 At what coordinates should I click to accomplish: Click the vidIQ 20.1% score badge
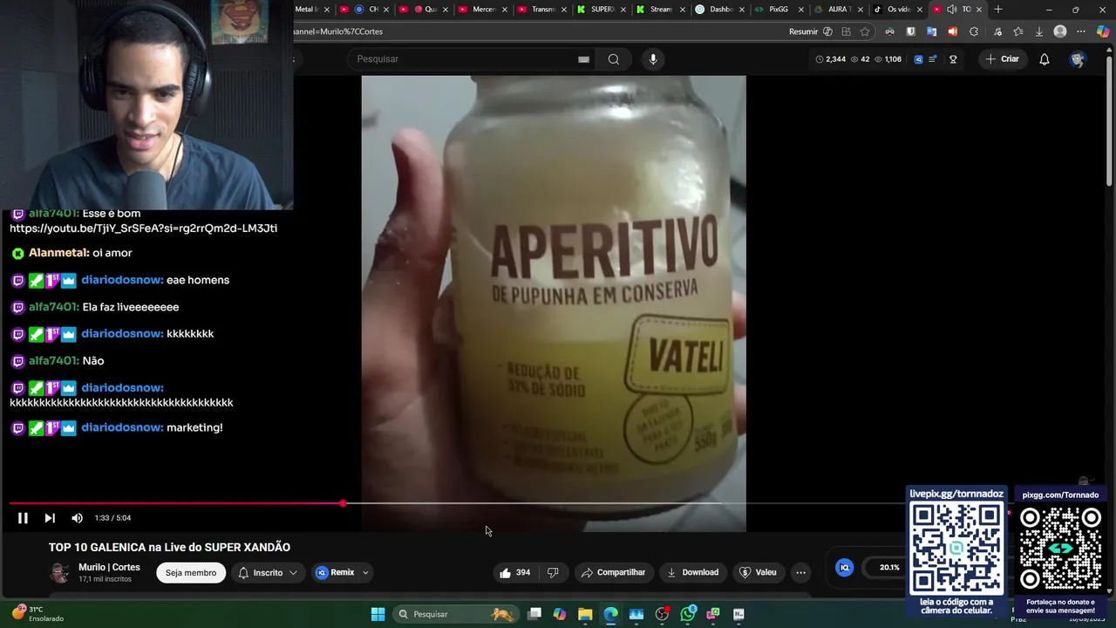(889, 568)
